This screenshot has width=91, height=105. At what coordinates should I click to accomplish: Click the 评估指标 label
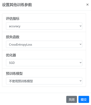click(x=13, y=18)
